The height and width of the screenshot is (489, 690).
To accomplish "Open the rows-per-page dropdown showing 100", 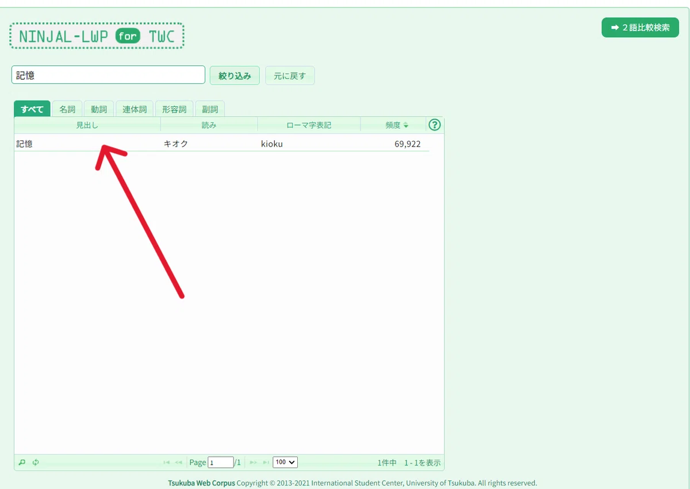I will coord(285,462).
